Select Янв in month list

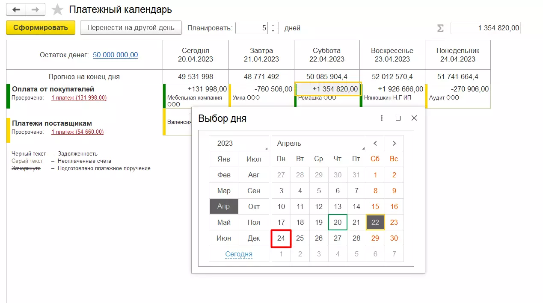coord(224,159)
